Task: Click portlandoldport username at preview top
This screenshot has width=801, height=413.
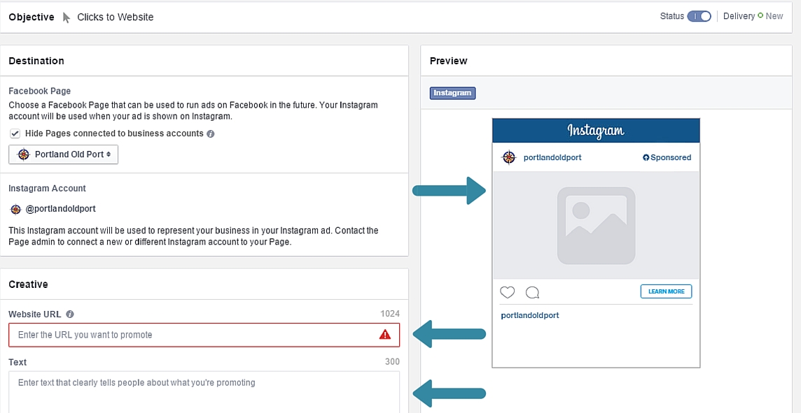Action: (552, 157)
